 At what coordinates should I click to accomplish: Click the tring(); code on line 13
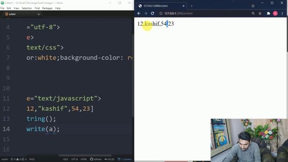tap(41, 119)
